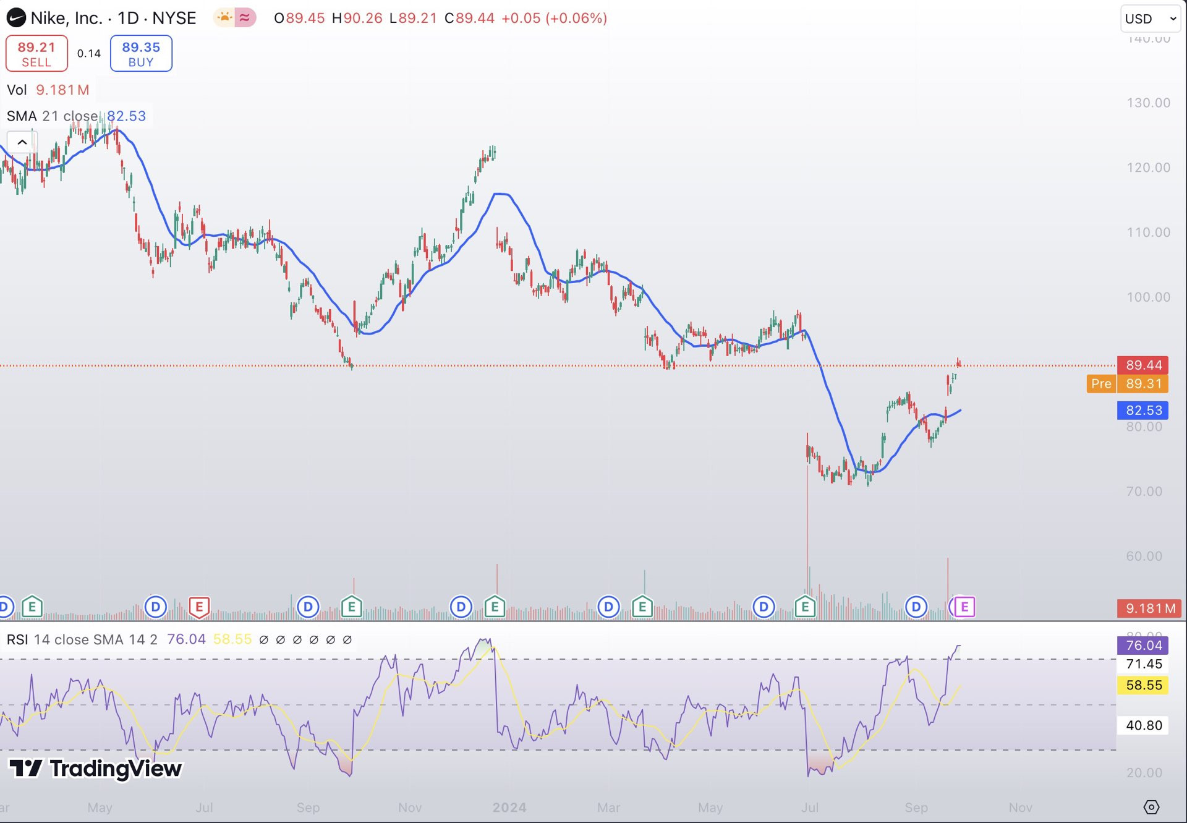Image resolution: width=1187 pixels, height=823 pixels.
Task: Select the Vol indicator legend
Action: [x=48, y=90]
